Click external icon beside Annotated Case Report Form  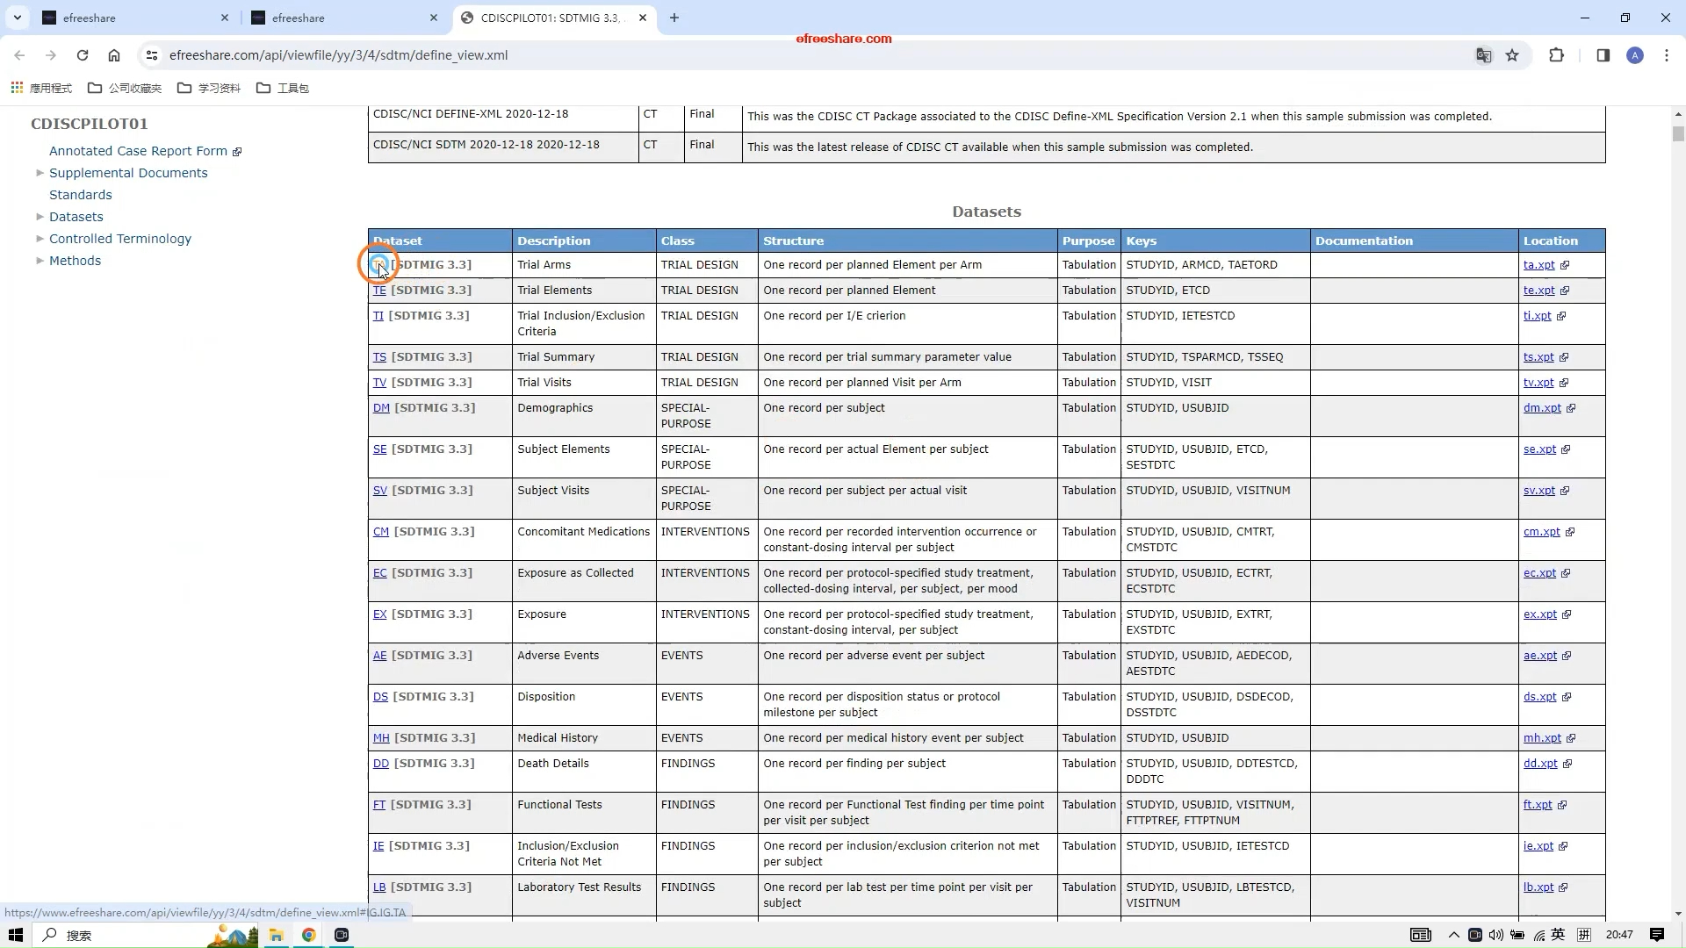[x=237, y=152]
